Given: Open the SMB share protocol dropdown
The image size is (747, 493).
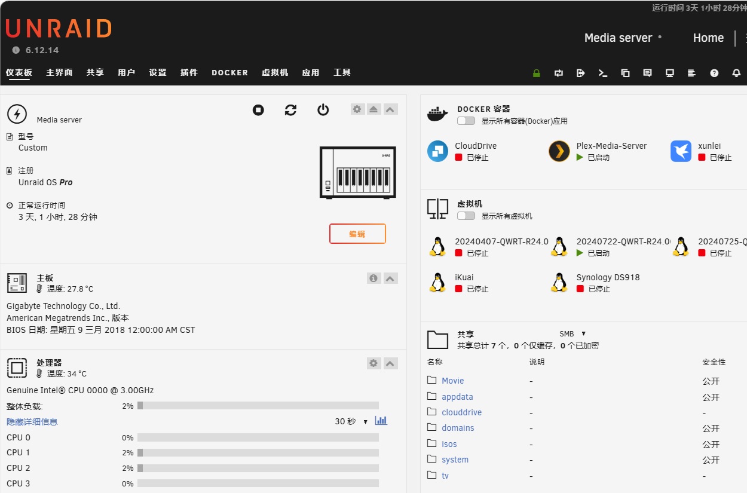Looking at the screenshot, I should (x=573, y=333).
